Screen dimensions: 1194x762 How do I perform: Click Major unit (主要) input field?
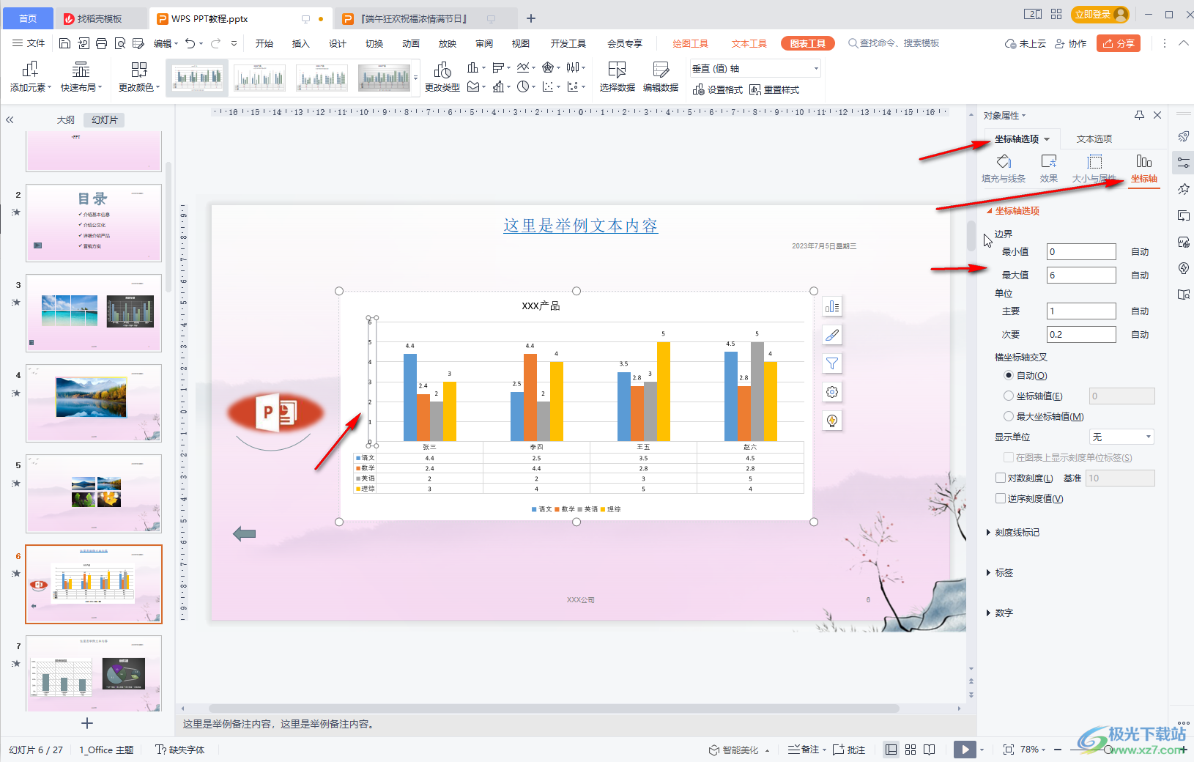pos(1081,311)
